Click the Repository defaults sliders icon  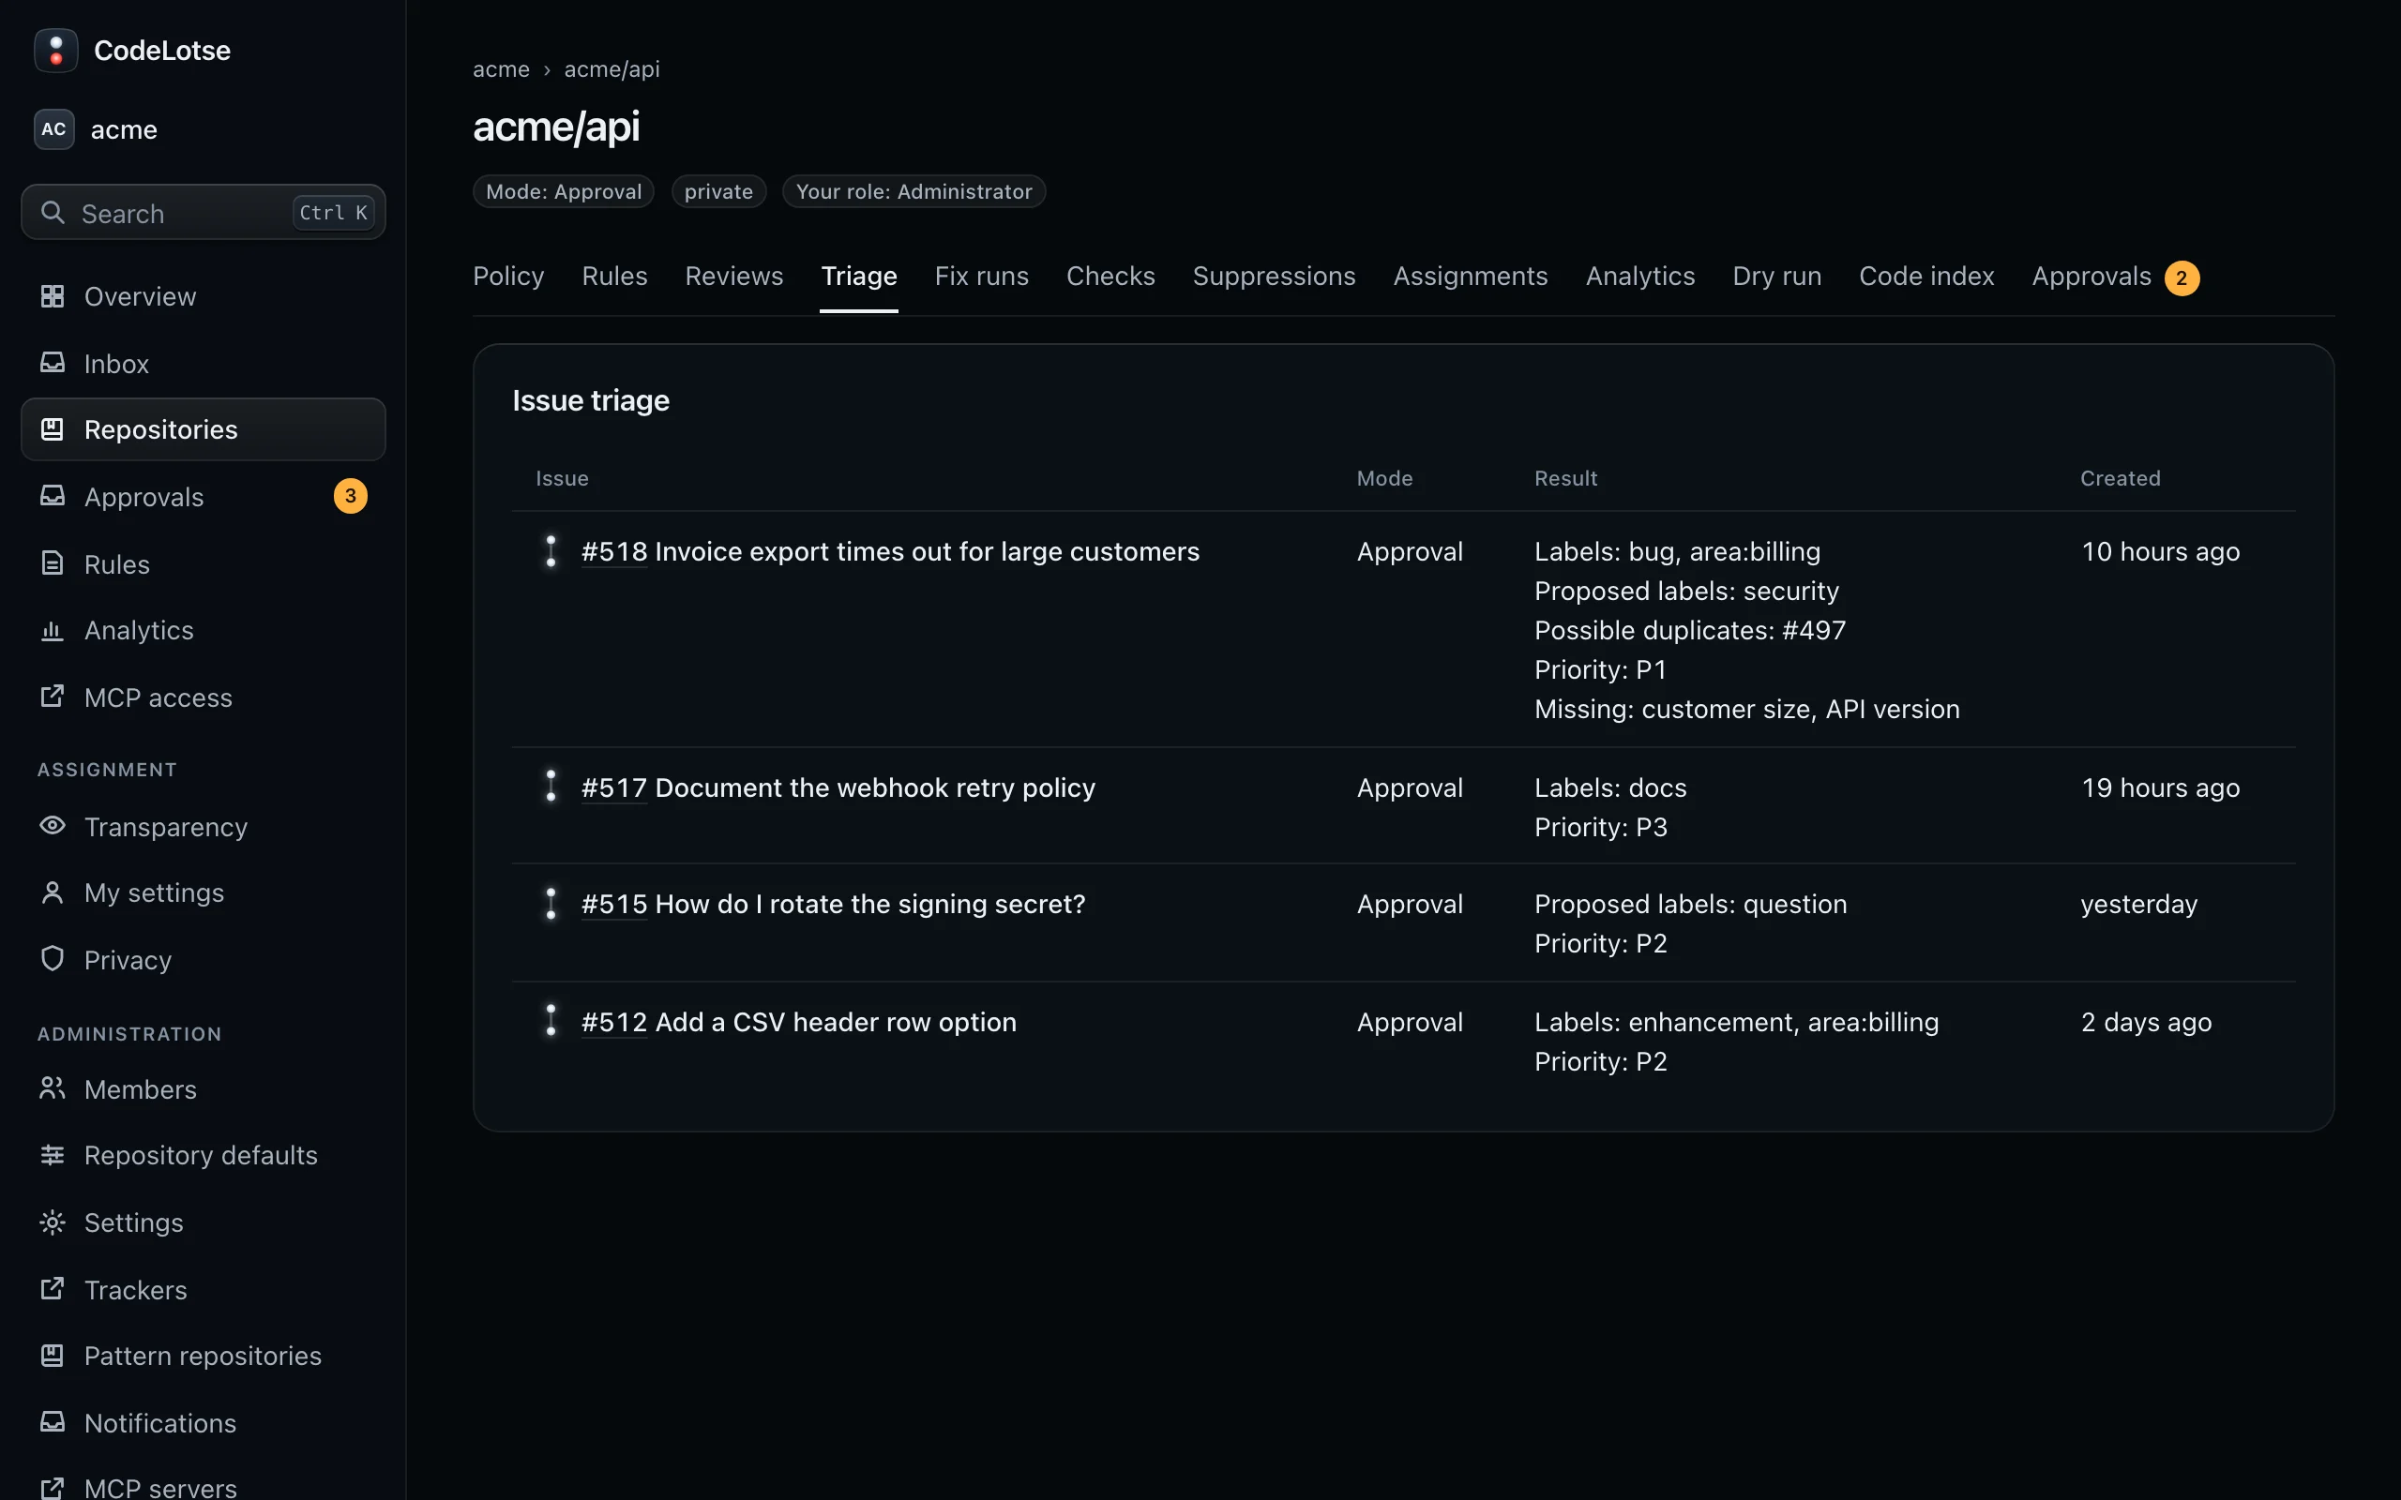(53, 1155)
